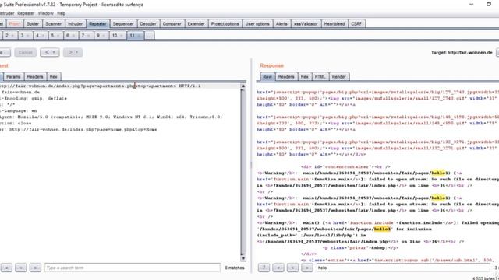Select response HTML tab
The height and width of the screenshot is (280, 499).
[320, 76]
